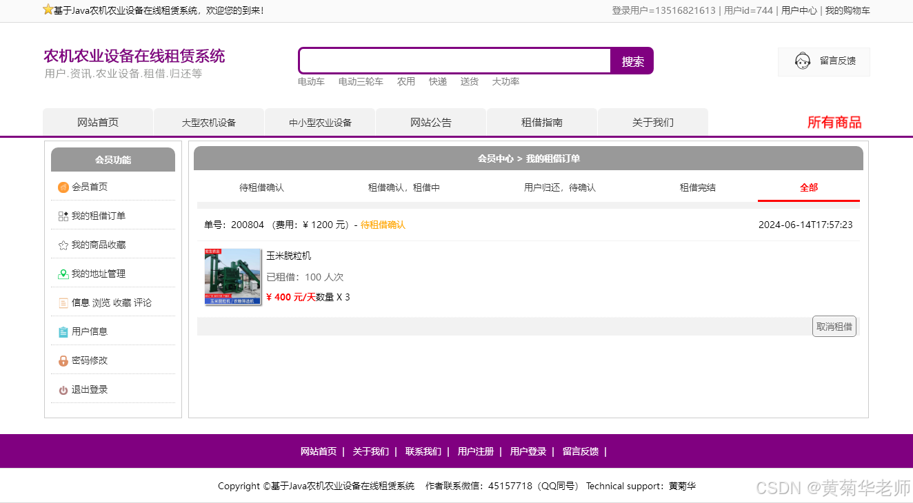
Task: Switch to the 待租借确认 tab
Action: pos(261,187)
